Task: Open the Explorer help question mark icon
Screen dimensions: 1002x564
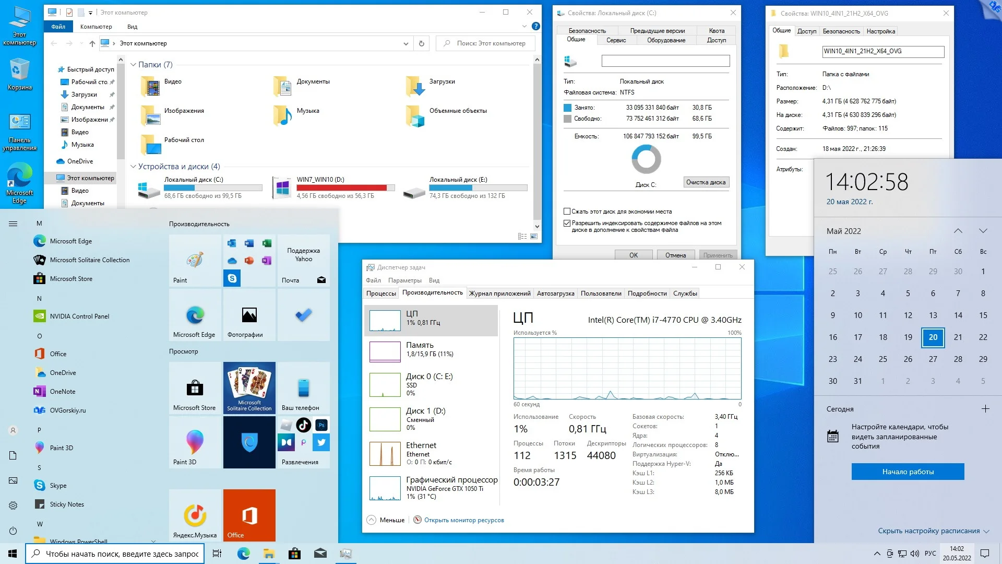Action: [x=535, y=26]
